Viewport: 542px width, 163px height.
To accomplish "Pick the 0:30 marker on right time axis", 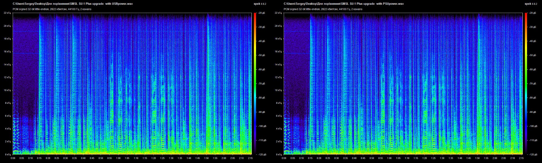I will click(x=336, y=158).
